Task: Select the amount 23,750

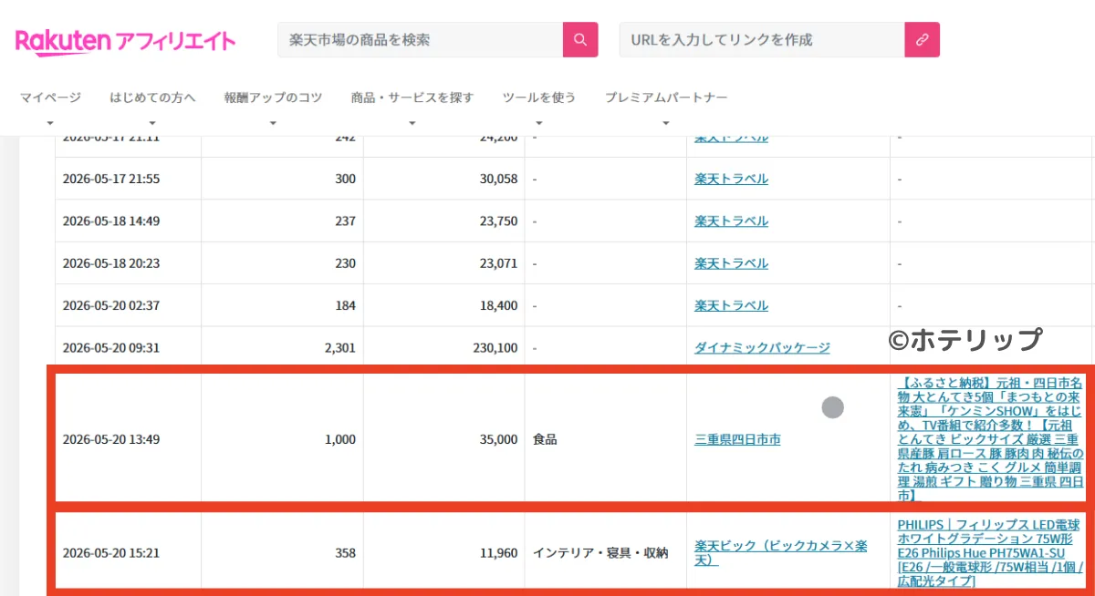Action: click(498, 221)
